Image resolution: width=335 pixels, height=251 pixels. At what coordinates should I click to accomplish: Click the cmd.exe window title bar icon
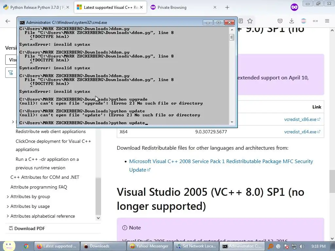(22, 23)
